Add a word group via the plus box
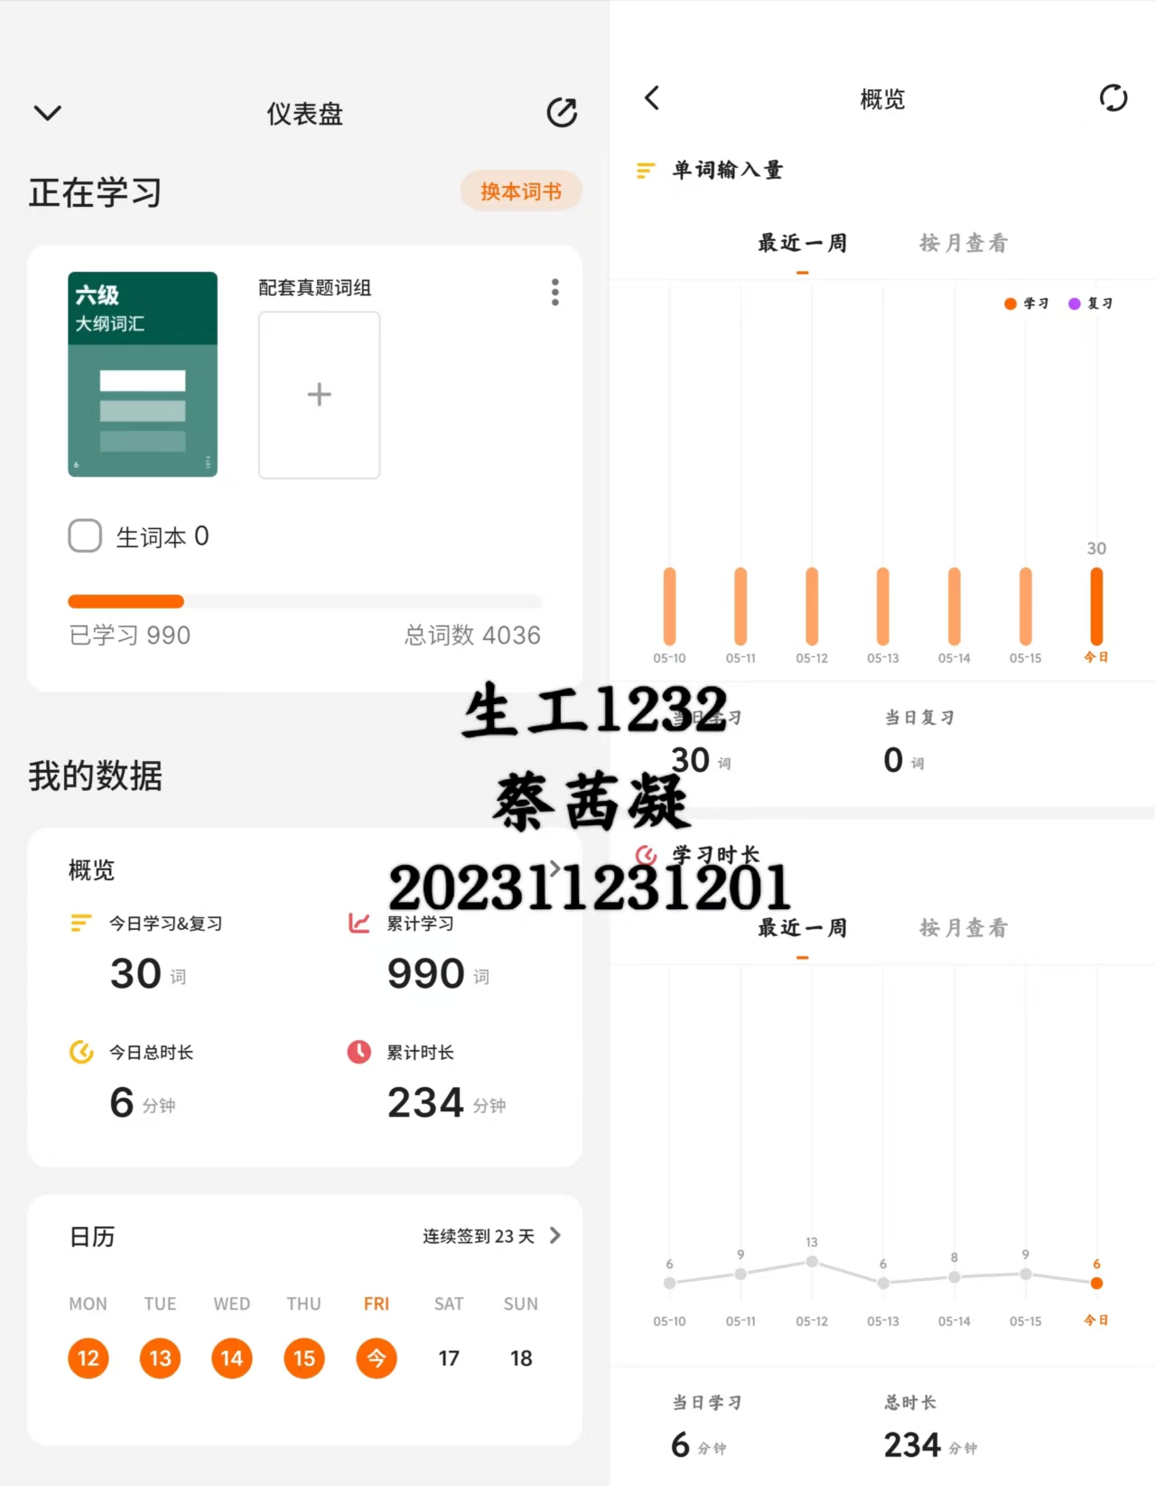Viewport: 1155px width, 1486px height. [319, 395]
